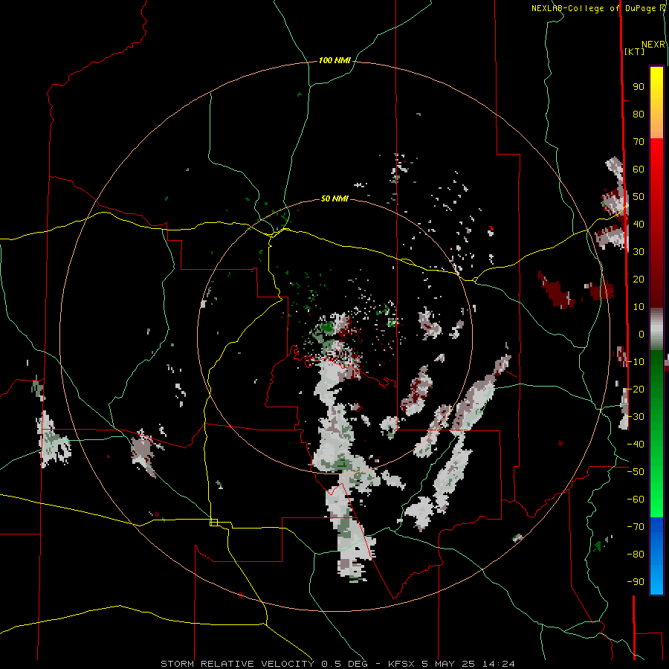Select the "-70" value on the velocity scale

click(636, 527)
